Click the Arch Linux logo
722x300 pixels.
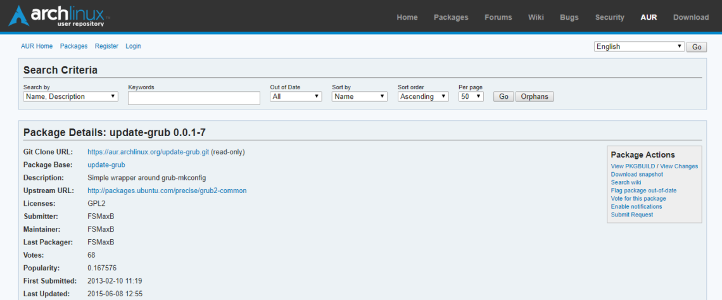(x=60, y=16)
